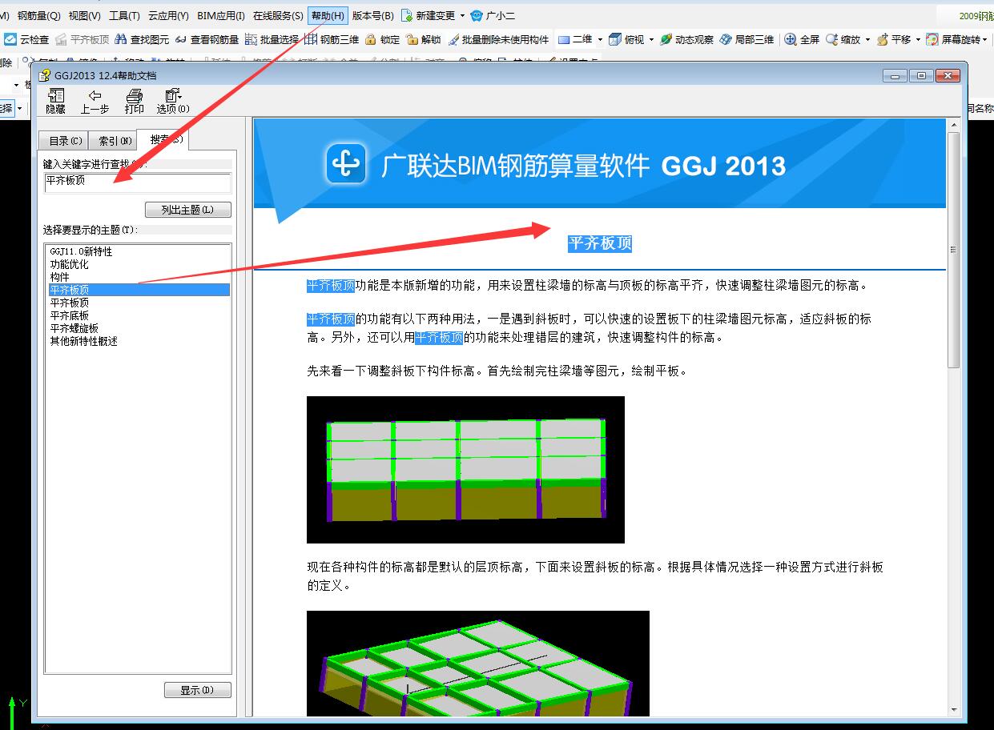The image size is (994, 730).
Task: Select the 俯视 top view tool
Action: click(x=626, y=39)
